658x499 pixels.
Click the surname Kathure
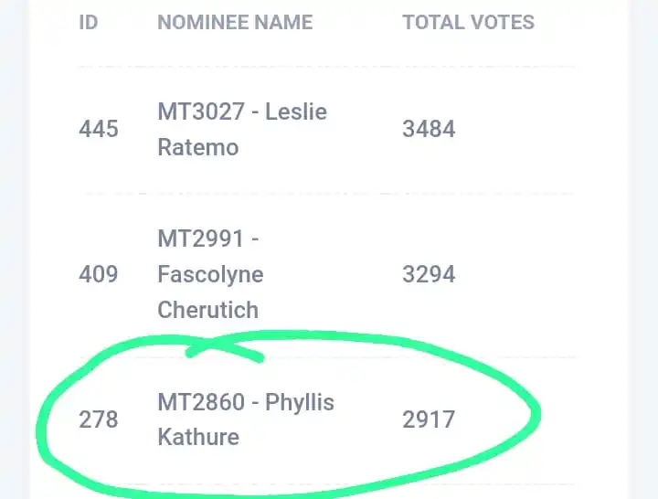tap(198, 437)
